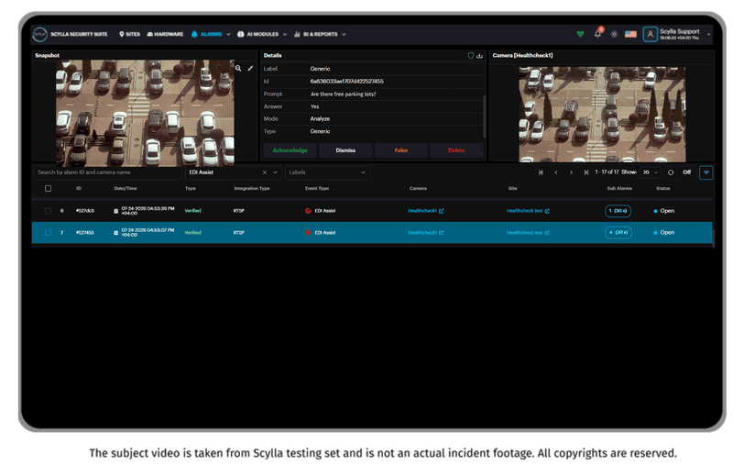Go to the next alarms page

(572, 172)
